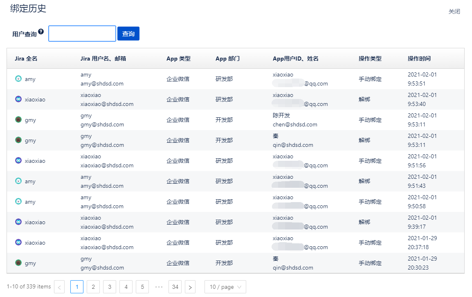
Task: Click the pagination ellipsis to jump pages
Action: 159,287
